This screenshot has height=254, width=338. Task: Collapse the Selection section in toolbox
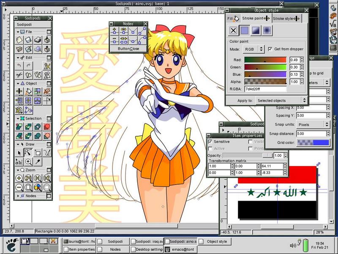[x=18, y=119]
